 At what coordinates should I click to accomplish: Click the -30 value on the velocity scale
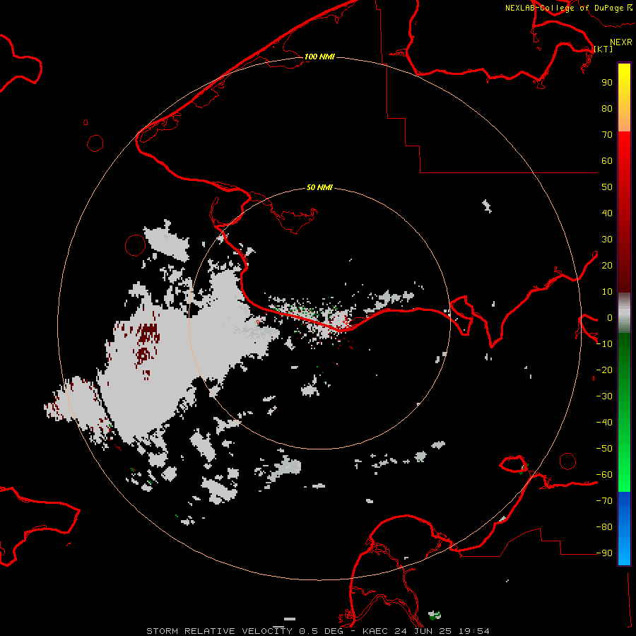point(604,396)
